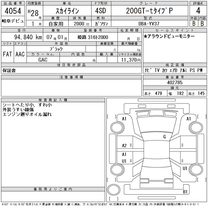
Task: Click the overall score 4
Action: point(198,11)
